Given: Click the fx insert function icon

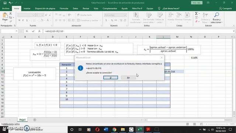Looking at the screenshot, I should click(x=39, y=31).
